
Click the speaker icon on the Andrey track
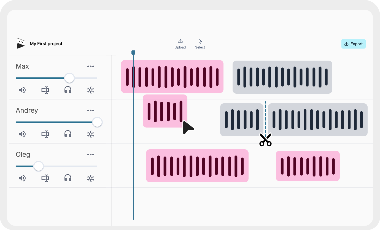coord(22,134)
